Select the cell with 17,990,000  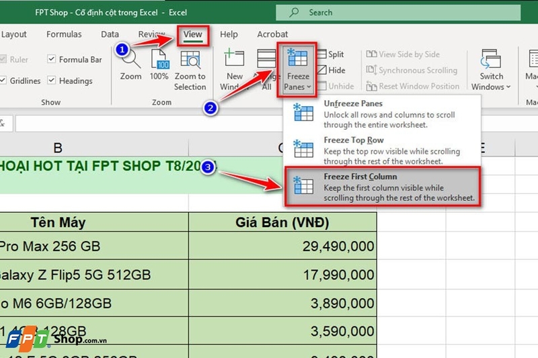pos(282,275)
